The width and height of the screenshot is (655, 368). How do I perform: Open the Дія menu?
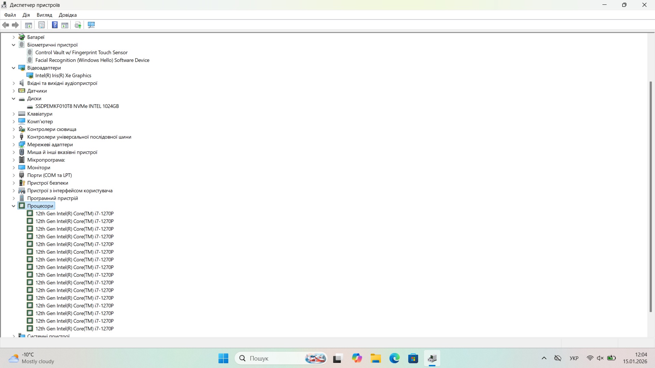pos(26,15)
